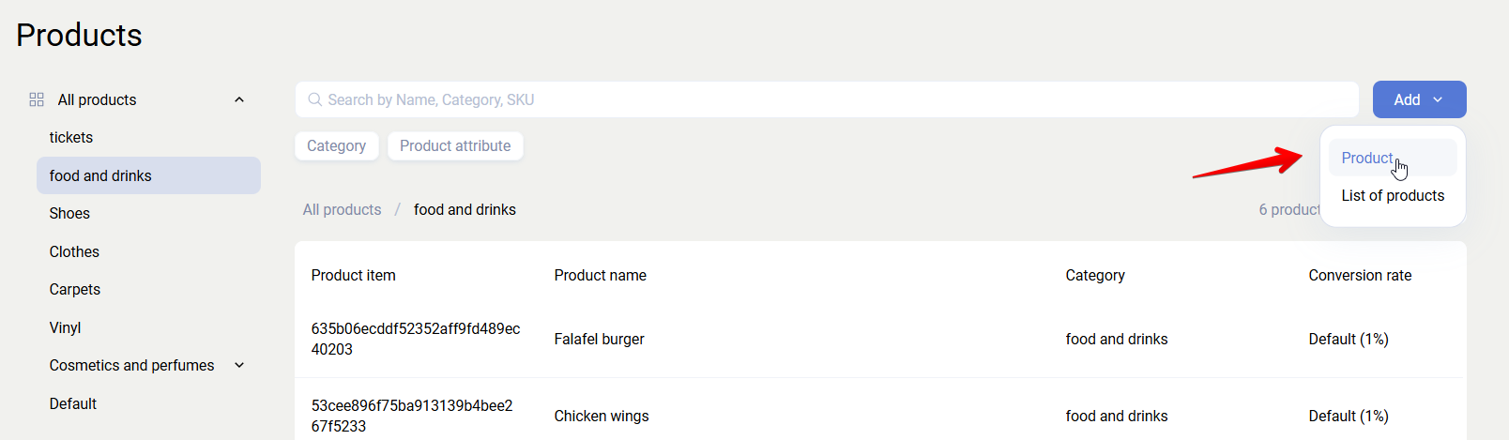The image size is (1509, 440).
Task: Select List of products menu entry
Action: click(x=1393, y=195)
